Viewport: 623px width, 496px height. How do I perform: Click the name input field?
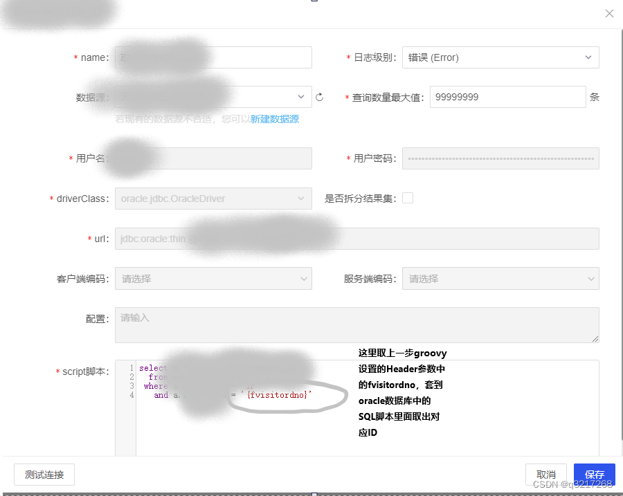[x=213, y=57]
